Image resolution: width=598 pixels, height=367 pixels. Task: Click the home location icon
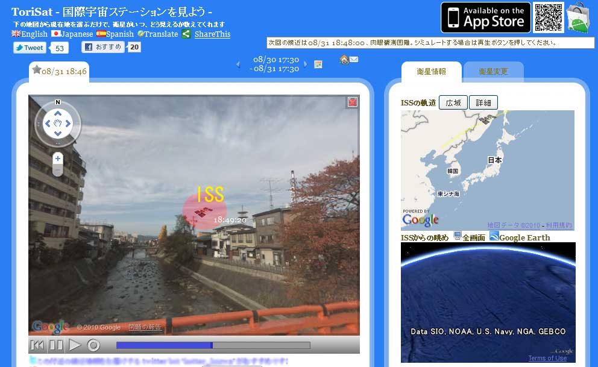[344, 60]
